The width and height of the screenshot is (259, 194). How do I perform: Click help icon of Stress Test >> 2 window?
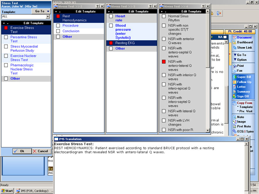98,6
